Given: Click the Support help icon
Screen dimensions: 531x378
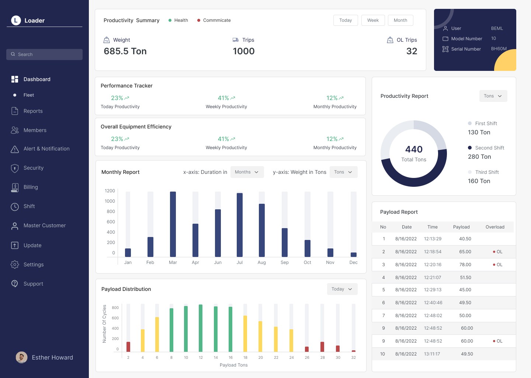Looking at the screenshot, I should (x=15, y=283).
